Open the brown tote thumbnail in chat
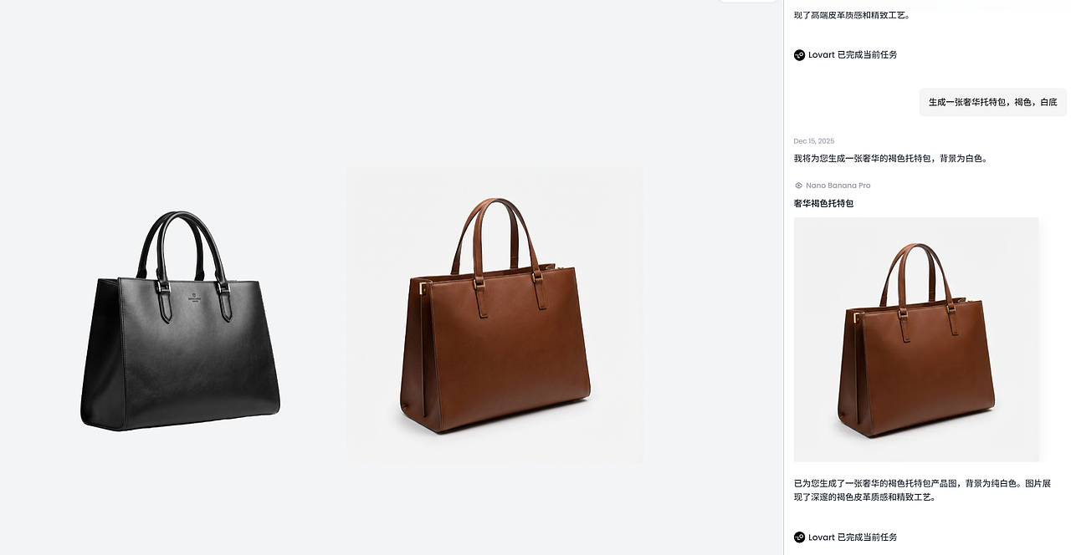The width and height of the screenshot is (1071, 555). pyautogui.click(x=916, y=339)
